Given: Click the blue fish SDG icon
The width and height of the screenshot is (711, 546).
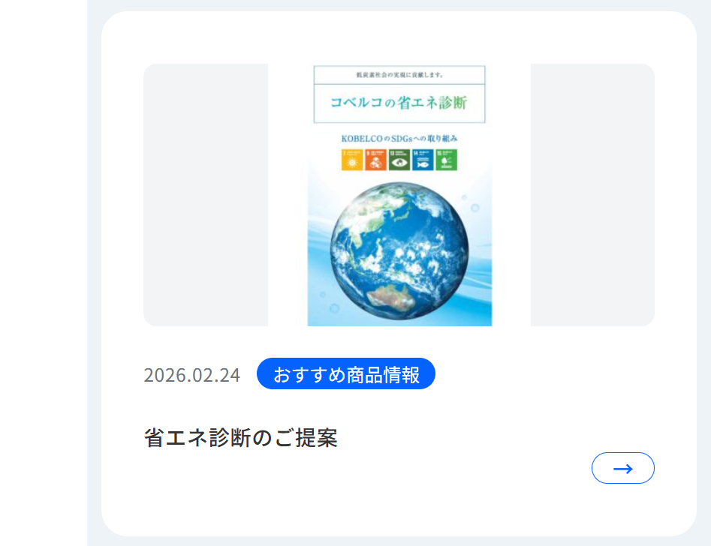Looking at the screenshot, I should [x=423, y=160].
